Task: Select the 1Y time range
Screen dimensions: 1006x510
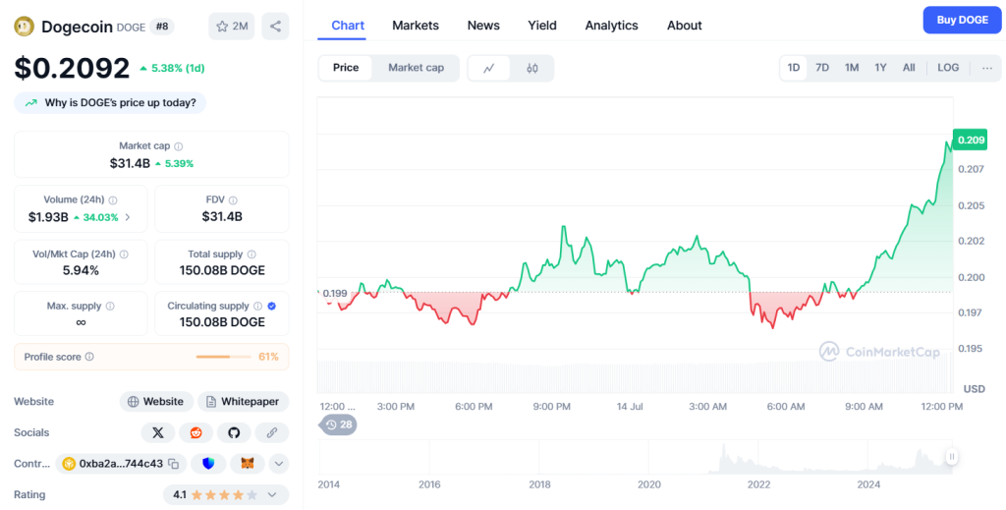Action: tap(881, 68)
